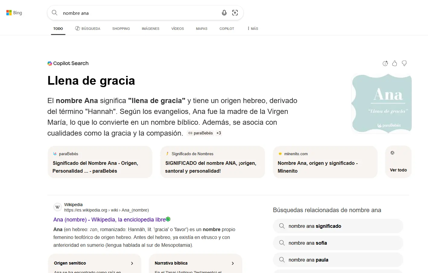
Task: Expand the Narrativa bíblica section
Action: click(233, 263)
